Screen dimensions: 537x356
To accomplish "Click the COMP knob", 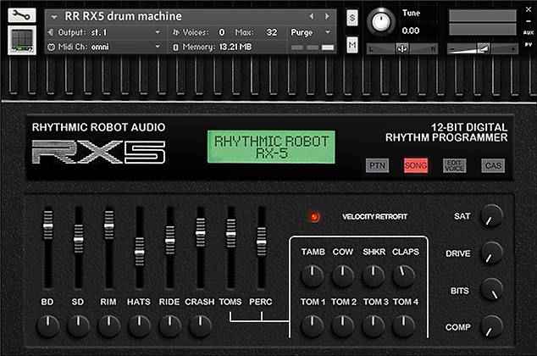I will pos(492,327).
